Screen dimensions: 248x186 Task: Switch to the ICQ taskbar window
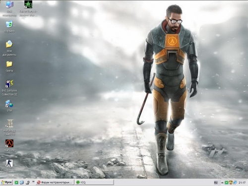tap(94, 183)
